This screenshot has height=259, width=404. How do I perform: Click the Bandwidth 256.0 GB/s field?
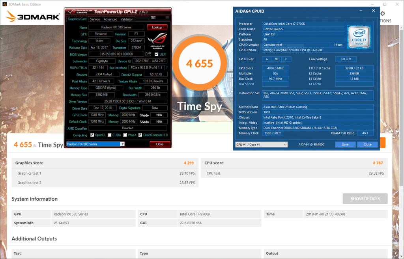[x=153, y=95]
